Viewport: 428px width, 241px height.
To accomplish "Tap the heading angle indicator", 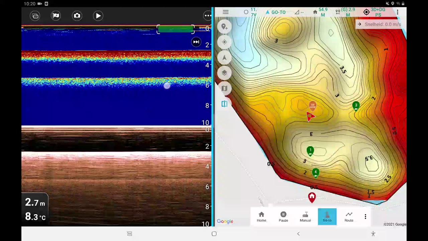I will 299,12.
